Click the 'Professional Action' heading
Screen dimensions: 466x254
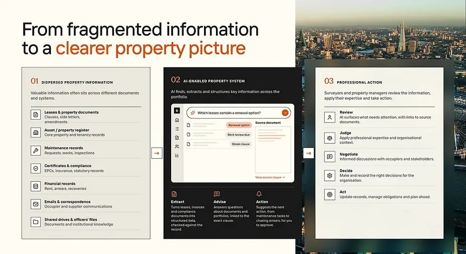359,83
